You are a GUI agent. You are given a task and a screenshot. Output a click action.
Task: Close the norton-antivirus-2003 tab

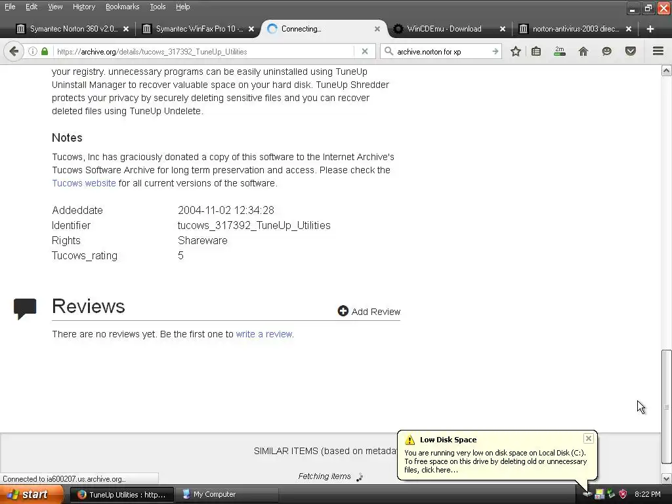coord(628,29)
